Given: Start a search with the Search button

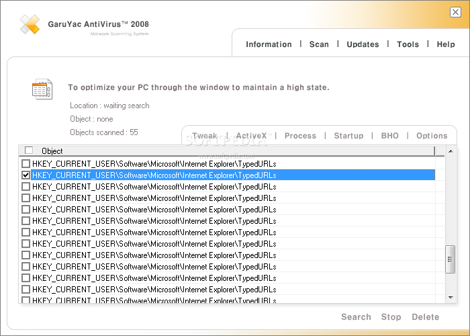Looking at the screenshot, I should (x=356, y=317).
